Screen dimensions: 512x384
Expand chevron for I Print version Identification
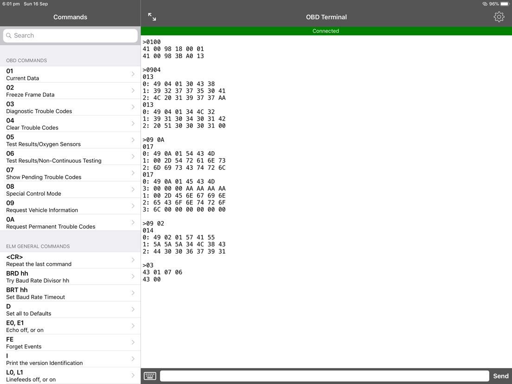133,359
